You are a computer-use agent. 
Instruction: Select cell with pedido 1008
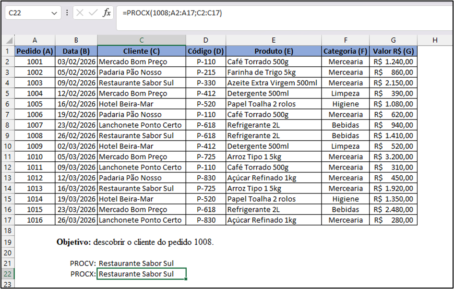pyautogui.click(x=35, y=135)
